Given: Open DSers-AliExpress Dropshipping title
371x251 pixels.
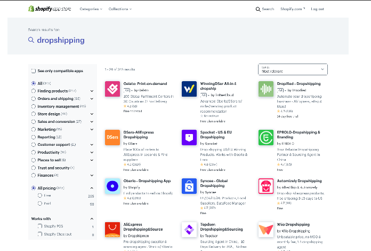Looking at the screenshot, I should tap(139, 135).
